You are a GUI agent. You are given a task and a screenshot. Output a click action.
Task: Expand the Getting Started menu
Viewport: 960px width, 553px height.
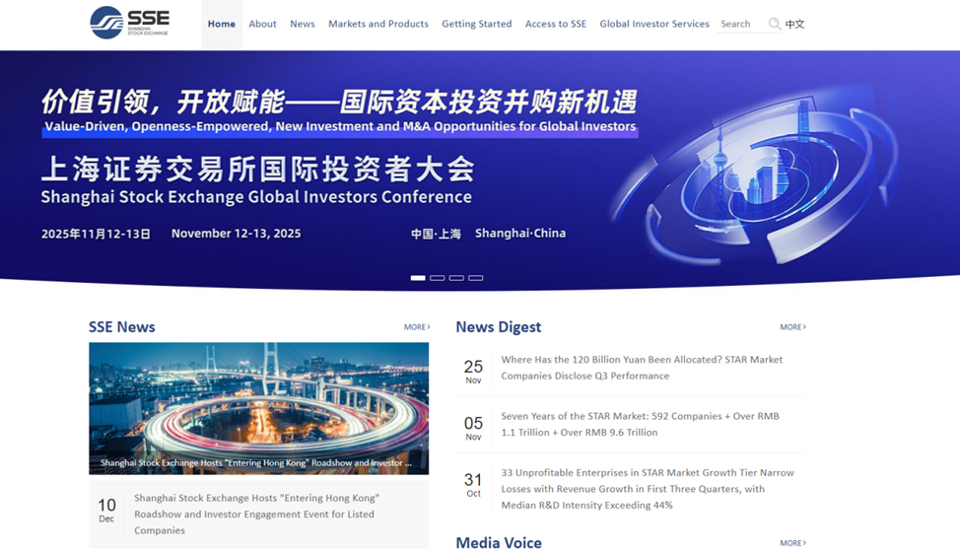tap(476, 24)
